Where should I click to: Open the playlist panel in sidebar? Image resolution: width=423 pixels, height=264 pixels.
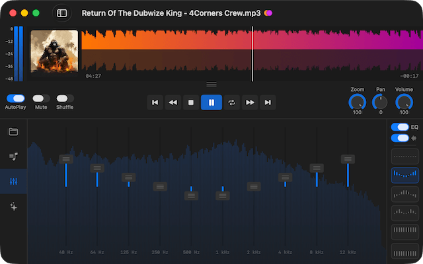pos(13,156)
